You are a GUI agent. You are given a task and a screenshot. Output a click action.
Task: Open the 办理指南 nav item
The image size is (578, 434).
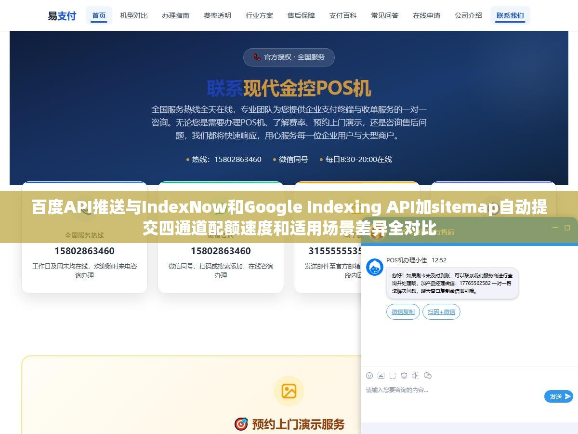176,15
